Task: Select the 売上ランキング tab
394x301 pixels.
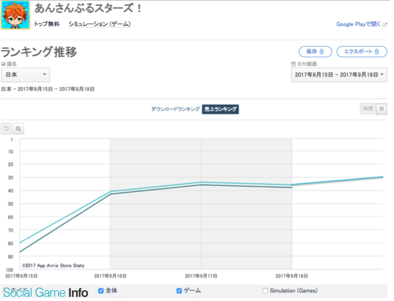Action: tap(220, 109)
